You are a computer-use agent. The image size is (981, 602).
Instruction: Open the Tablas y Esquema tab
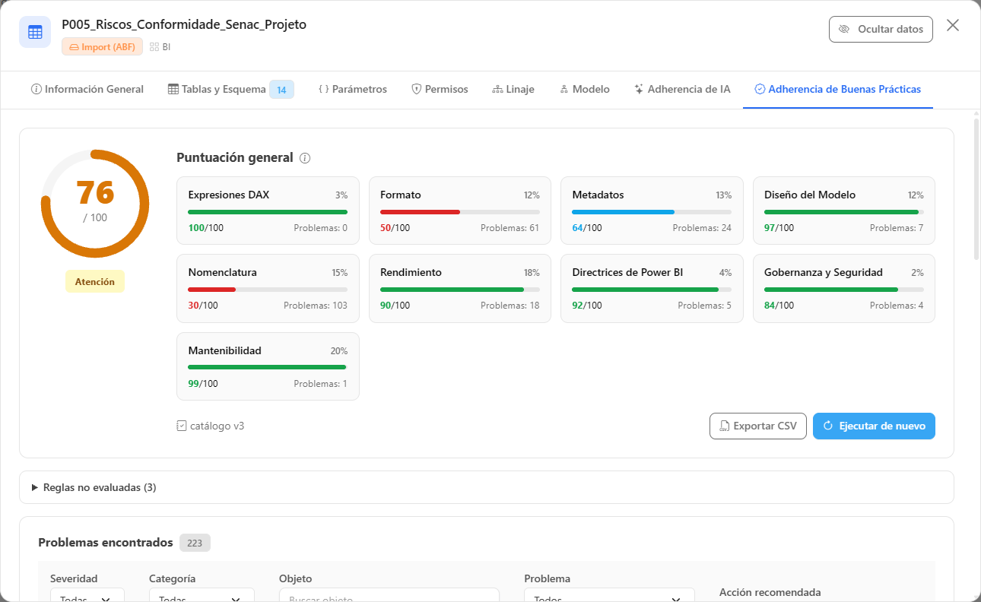pos(230,90)
